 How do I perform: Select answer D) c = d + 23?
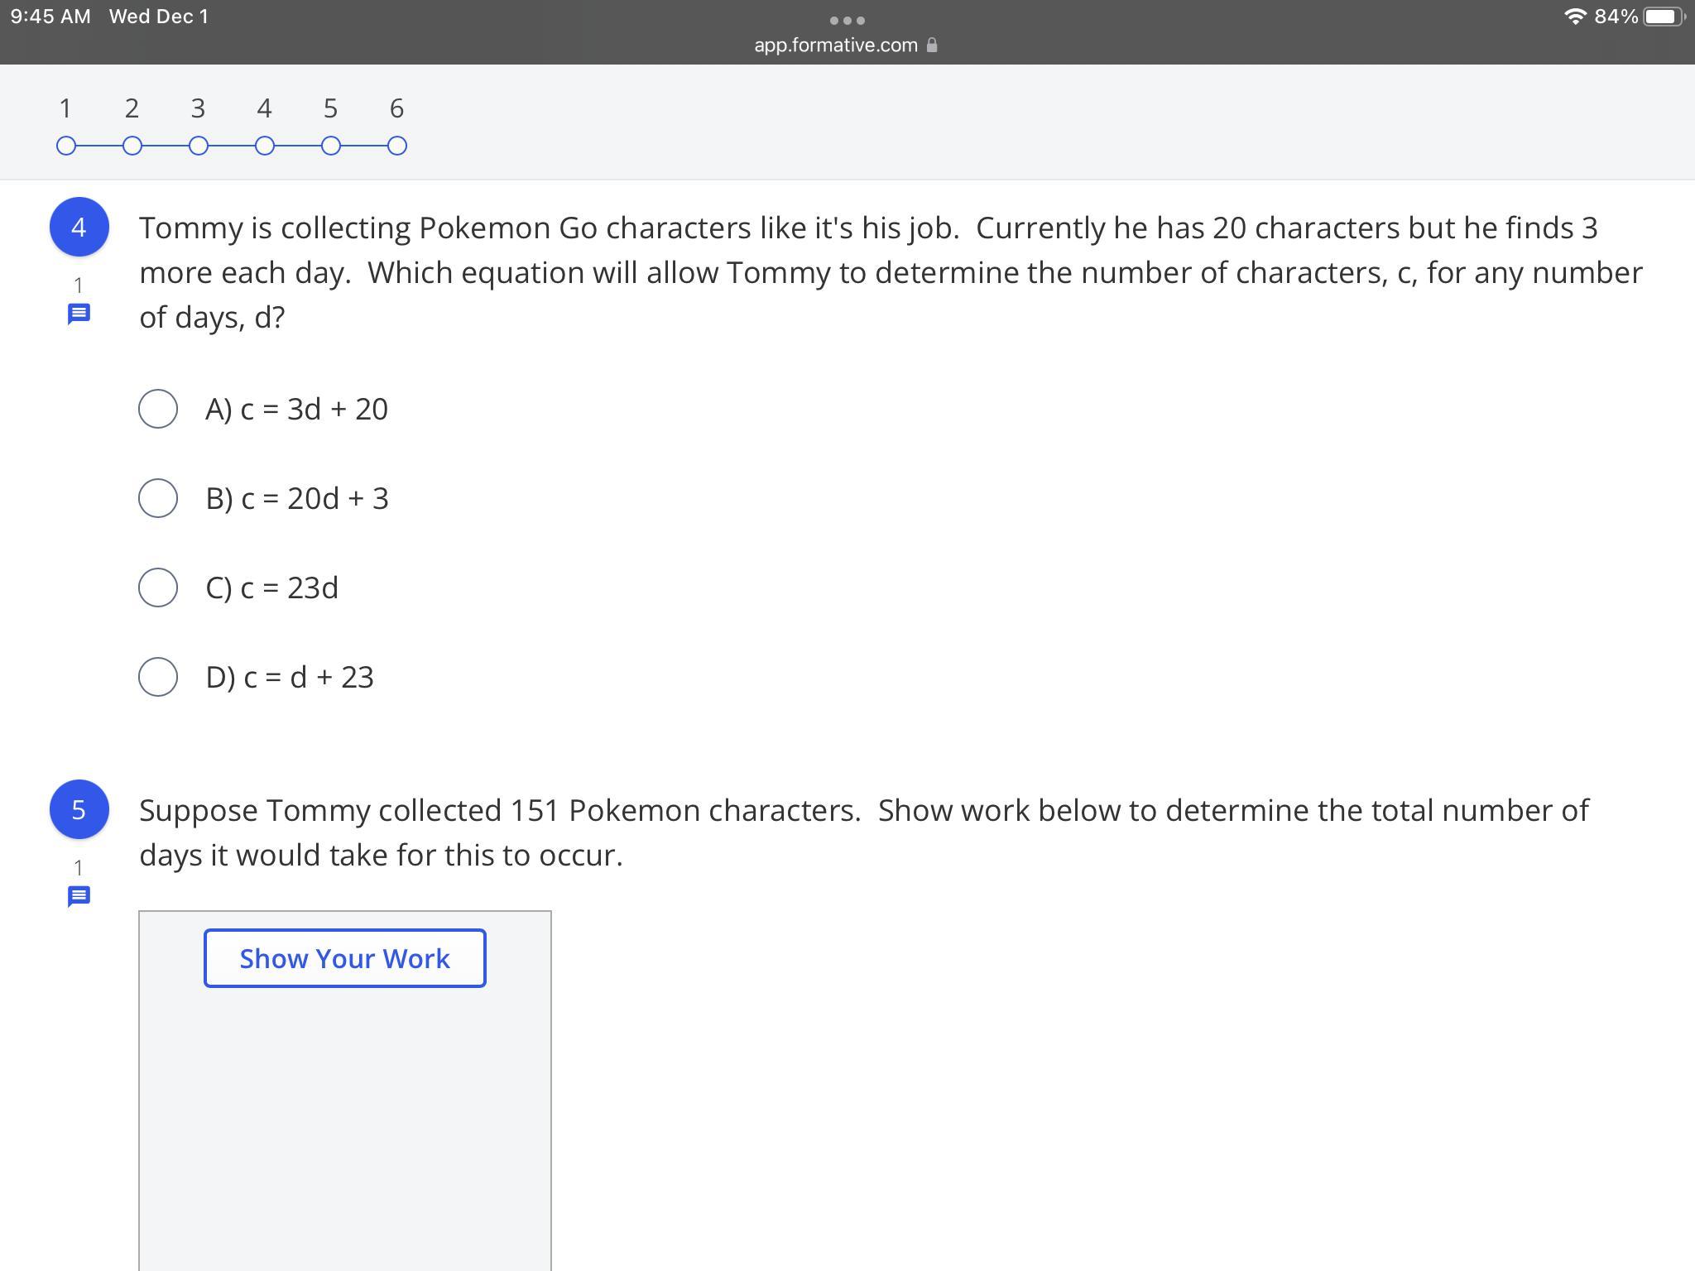(x=158, y=677)
